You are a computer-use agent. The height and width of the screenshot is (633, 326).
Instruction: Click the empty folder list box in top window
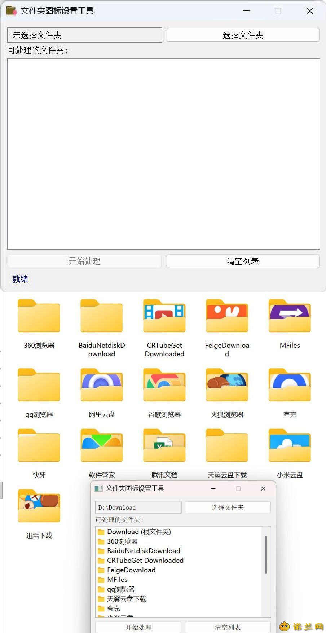(164, 154)
